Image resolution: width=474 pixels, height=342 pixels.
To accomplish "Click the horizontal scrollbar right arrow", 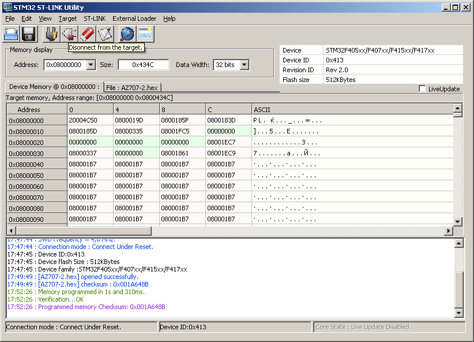I will pos(449,231).
